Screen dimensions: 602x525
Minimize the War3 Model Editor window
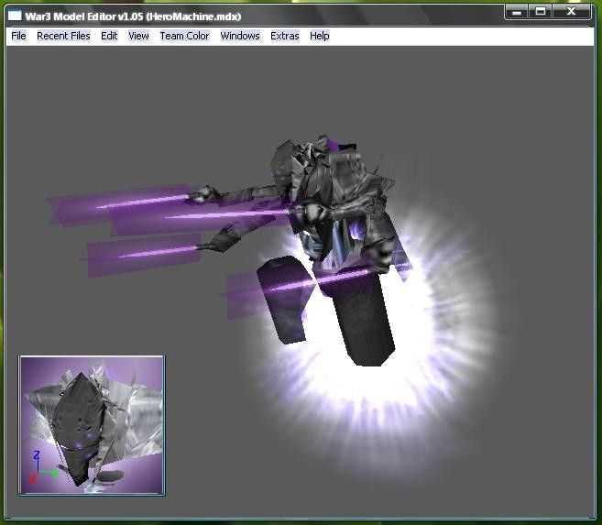coord(517,12)
